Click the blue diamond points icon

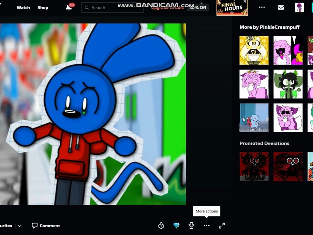coord(176,226)
